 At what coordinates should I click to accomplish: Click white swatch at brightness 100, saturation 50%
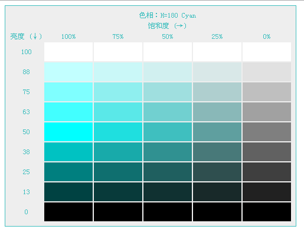click(x=168, y=52)
